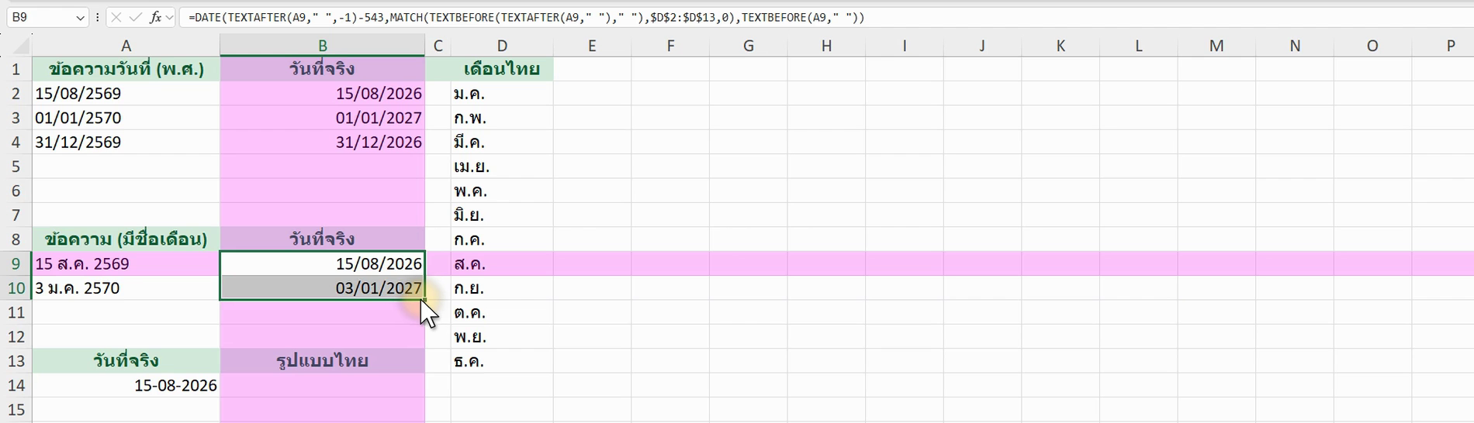Select month cell 'ก.พ.' in column D
Image resolution: width=1474 pixels, height=423 pixels.
(502, 118)
